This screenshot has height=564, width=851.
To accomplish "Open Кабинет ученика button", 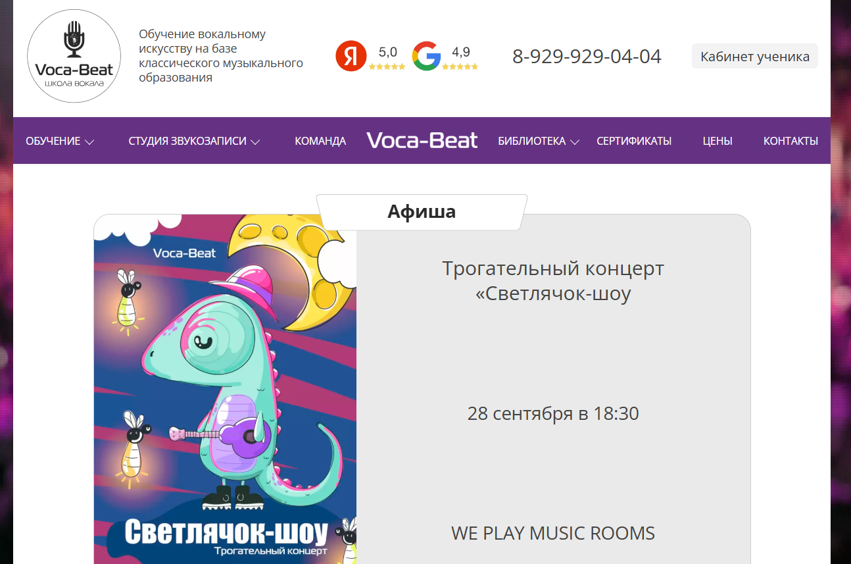I will tap(755, 57).
